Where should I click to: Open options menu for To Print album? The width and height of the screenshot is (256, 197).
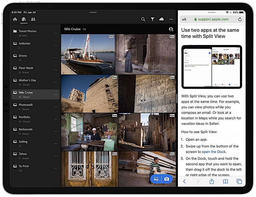[x=56, y=168]
